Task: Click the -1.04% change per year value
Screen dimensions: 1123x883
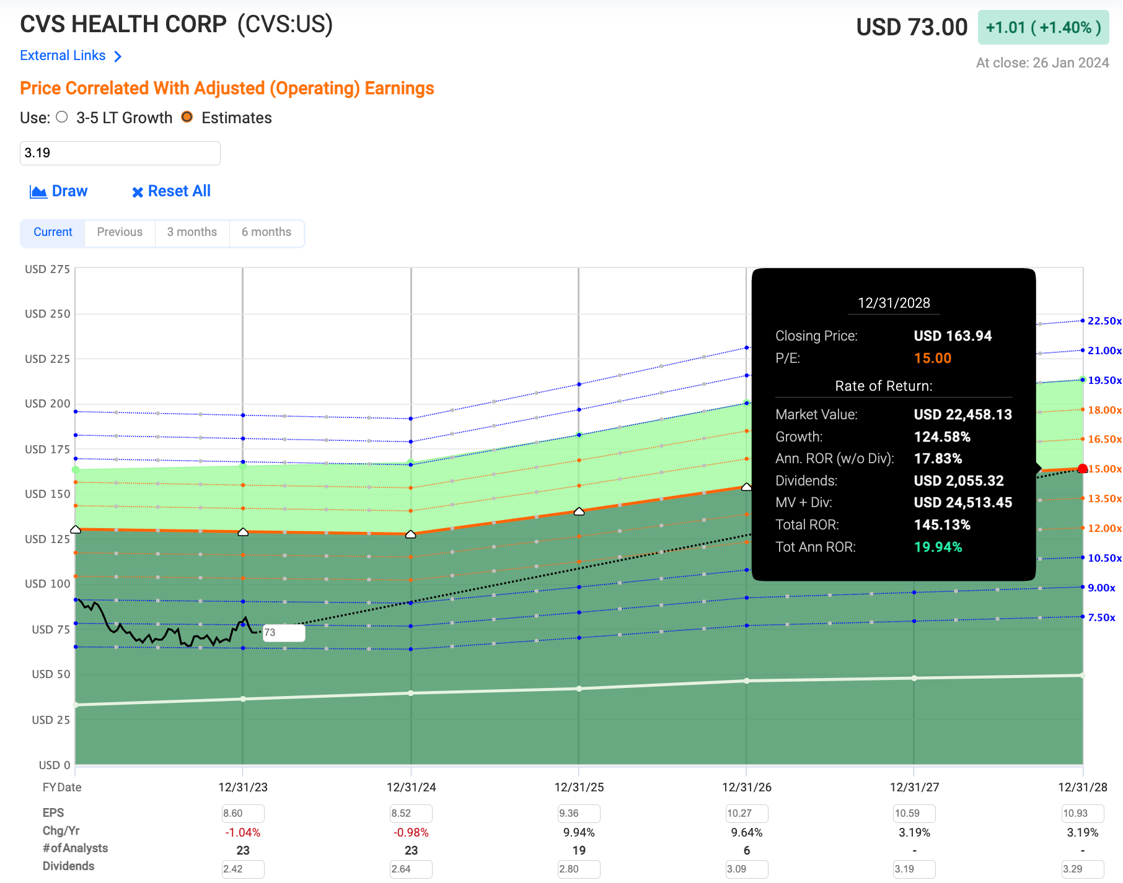Action: 243,832
